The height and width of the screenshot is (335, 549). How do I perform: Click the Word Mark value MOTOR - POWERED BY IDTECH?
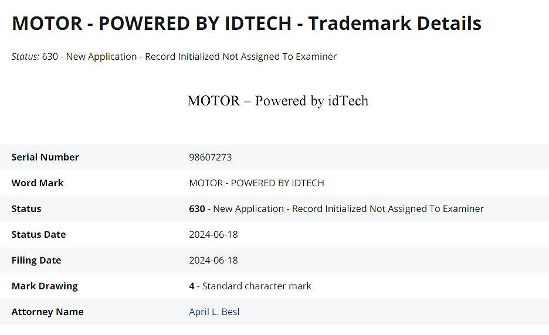pyautogui.click(x=256, y=183)
